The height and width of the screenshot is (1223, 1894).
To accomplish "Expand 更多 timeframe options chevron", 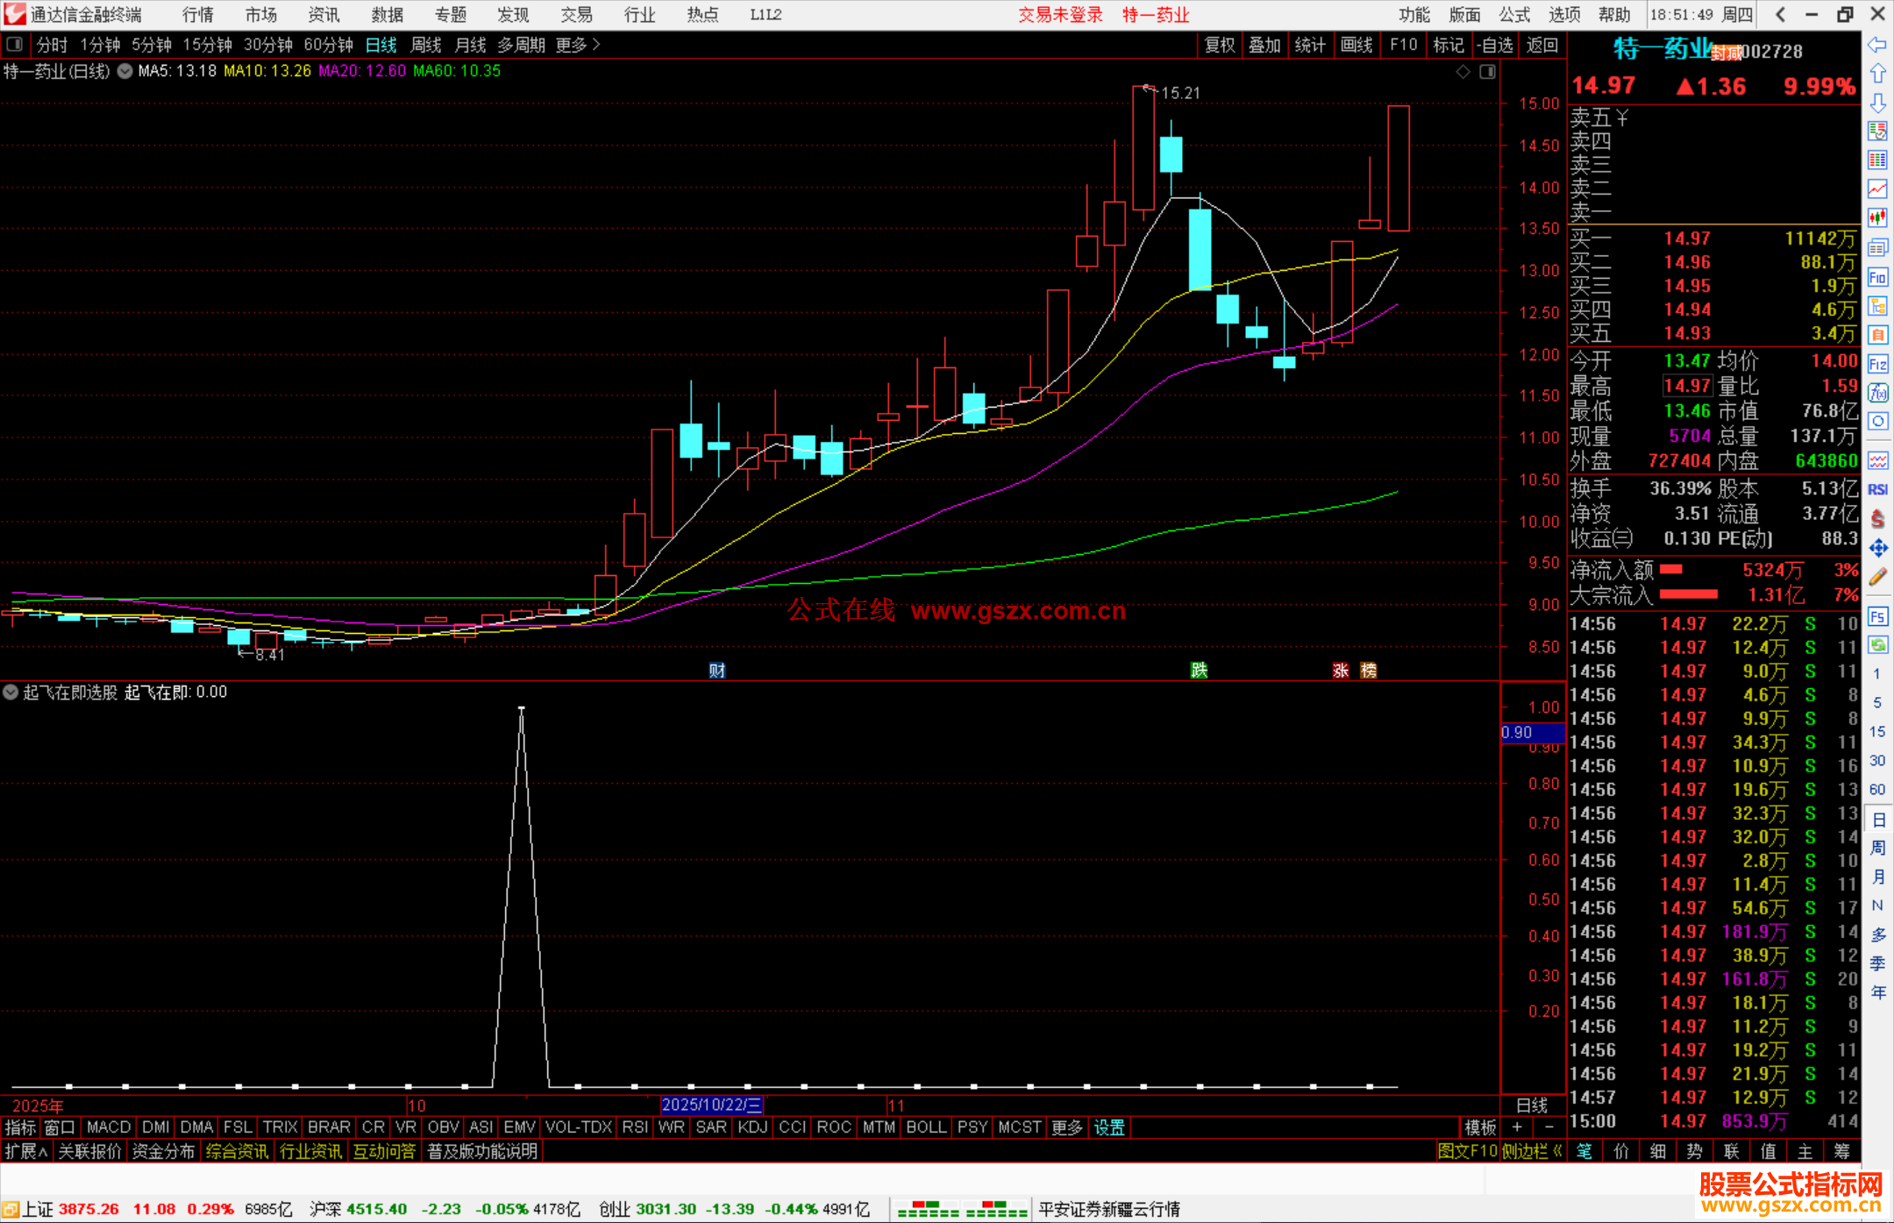I will click(x=596, y=44).
